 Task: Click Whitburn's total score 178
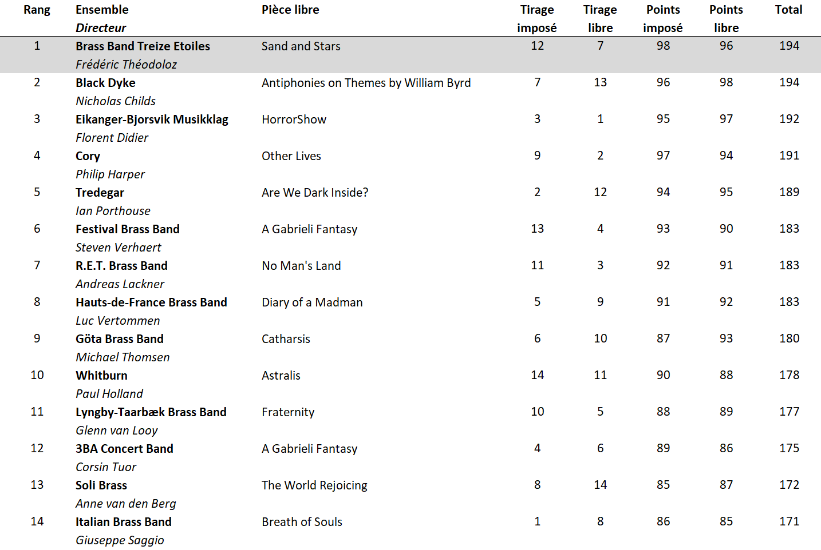click(x=789, y=375)
